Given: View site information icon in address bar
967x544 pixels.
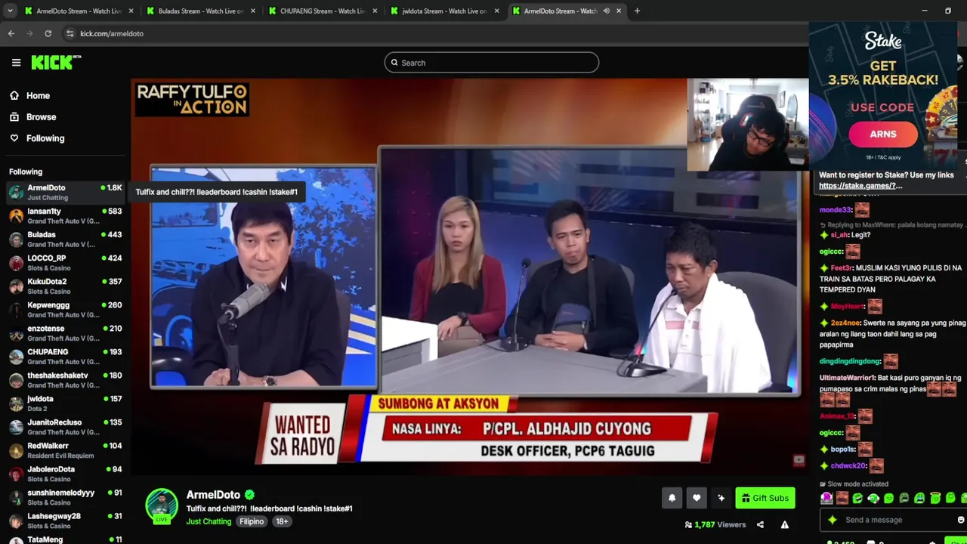Looking at the screenshot, I should tap(70, 33).
